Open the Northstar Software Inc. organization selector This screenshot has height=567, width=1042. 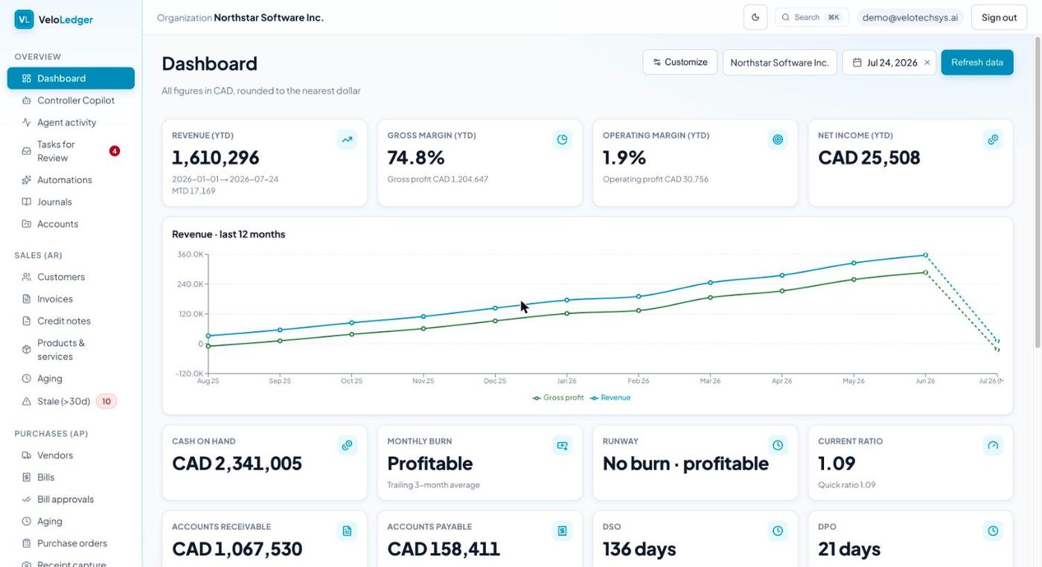779,63
